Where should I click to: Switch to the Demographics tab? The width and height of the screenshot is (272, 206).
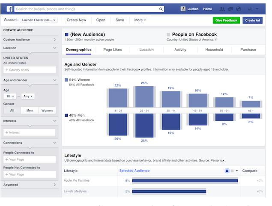[78, 50]
